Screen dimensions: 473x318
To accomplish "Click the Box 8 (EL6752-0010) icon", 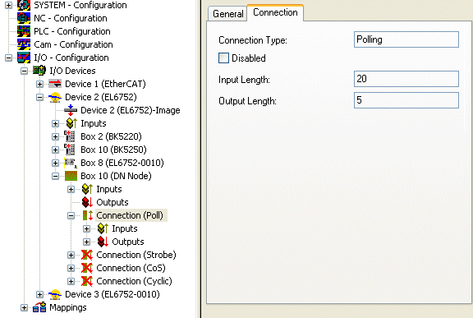I will pos(71,163).
